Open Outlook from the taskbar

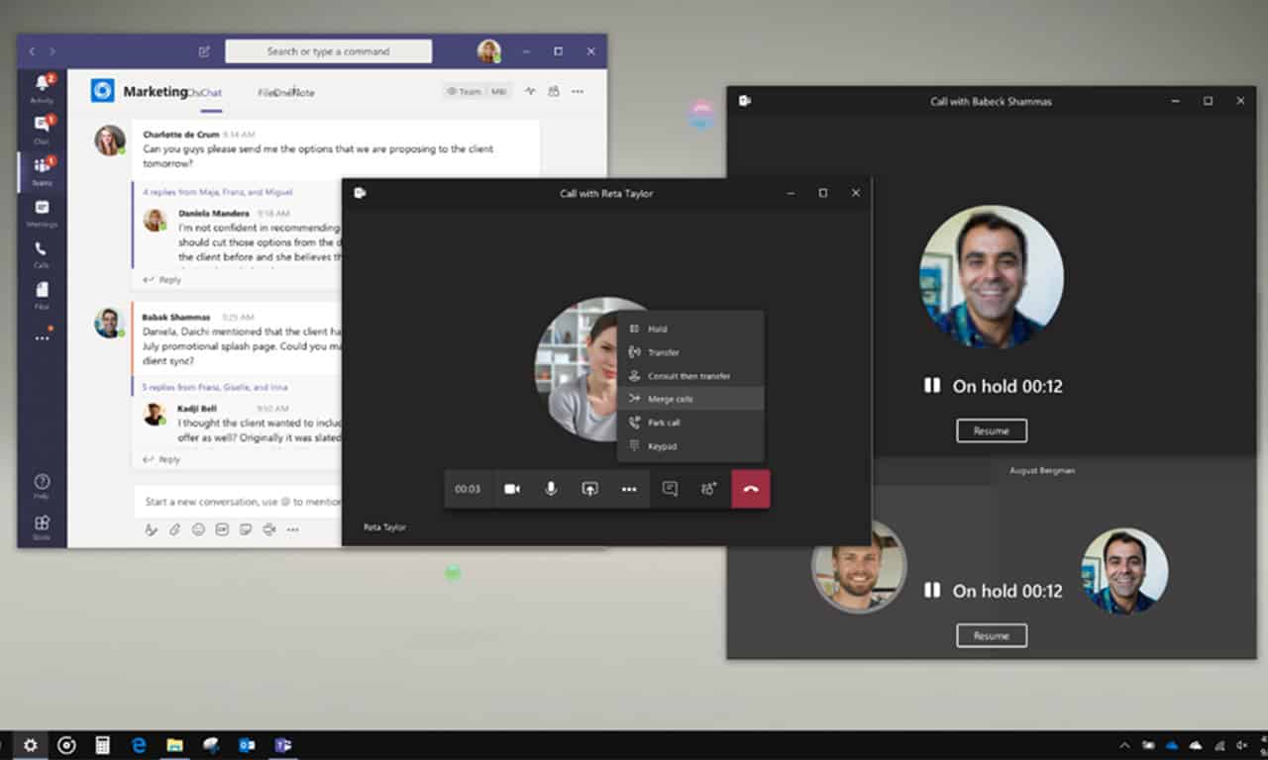(x=247, y=745)
